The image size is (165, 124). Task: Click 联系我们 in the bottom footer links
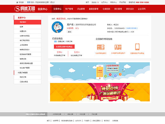(107, 121)
